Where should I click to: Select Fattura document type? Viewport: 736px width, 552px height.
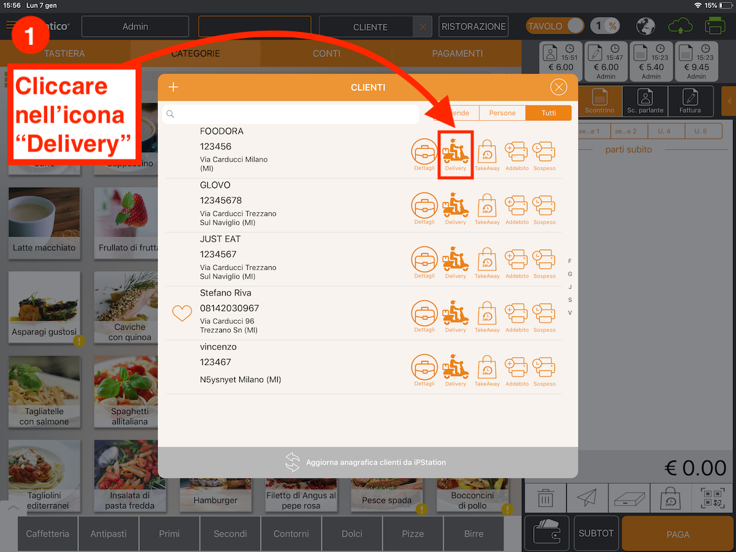(690, 101)
